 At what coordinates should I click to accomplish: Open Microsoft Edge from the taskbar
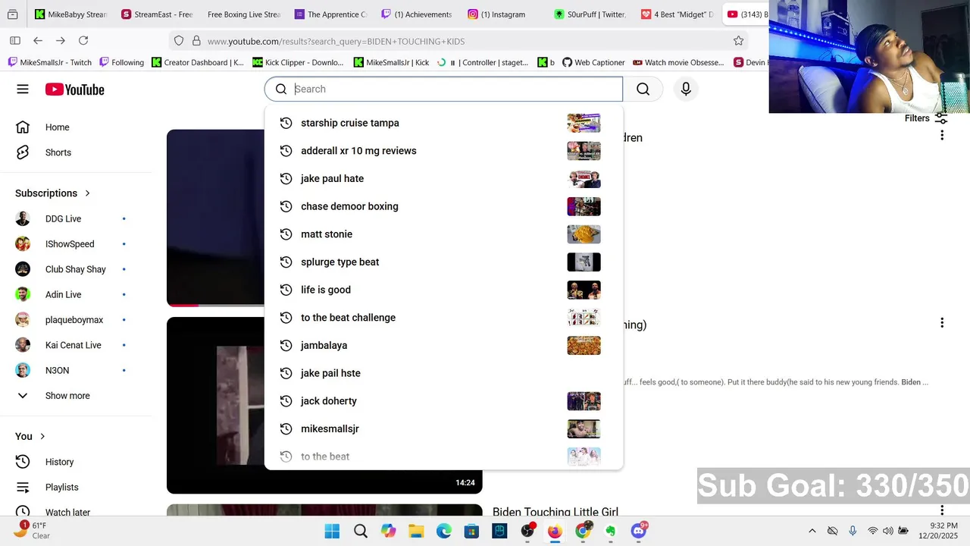pyautogui.click(x=444, y=532)
